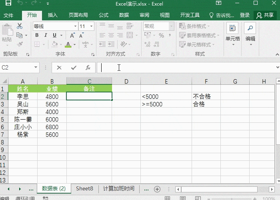Click the Fill Color paint bucket icon
280x200 pixels.
[55, 44]
